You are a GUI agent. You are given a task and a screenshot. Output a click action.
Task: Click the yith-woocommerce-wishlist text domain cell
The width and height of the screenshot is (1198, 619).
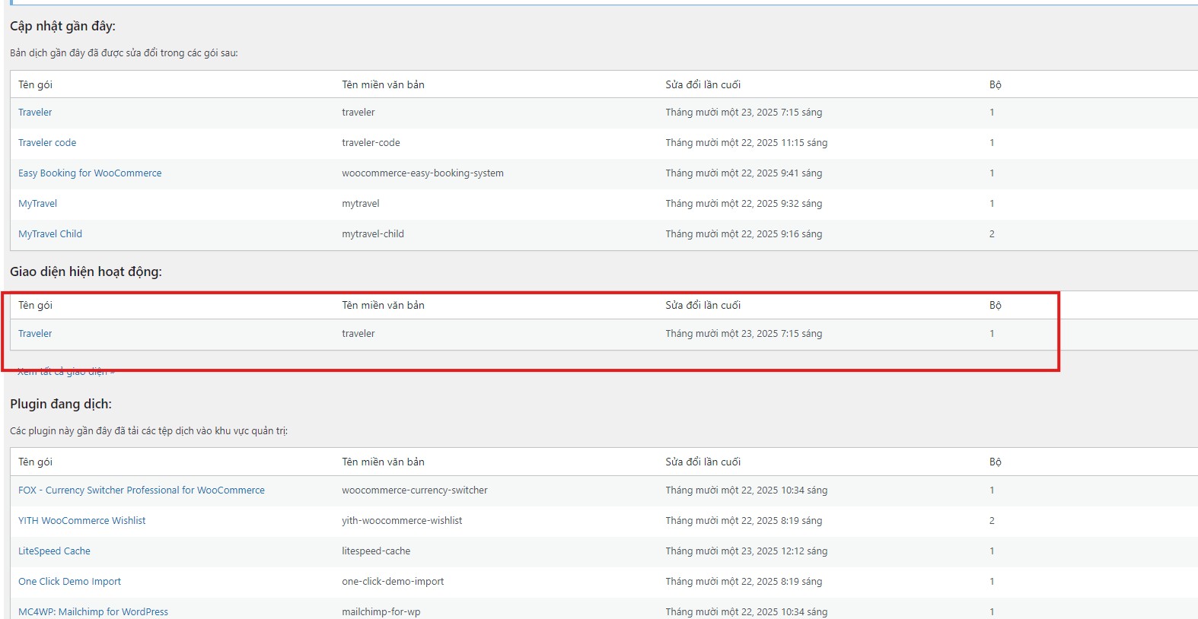(x=402, y=521)
